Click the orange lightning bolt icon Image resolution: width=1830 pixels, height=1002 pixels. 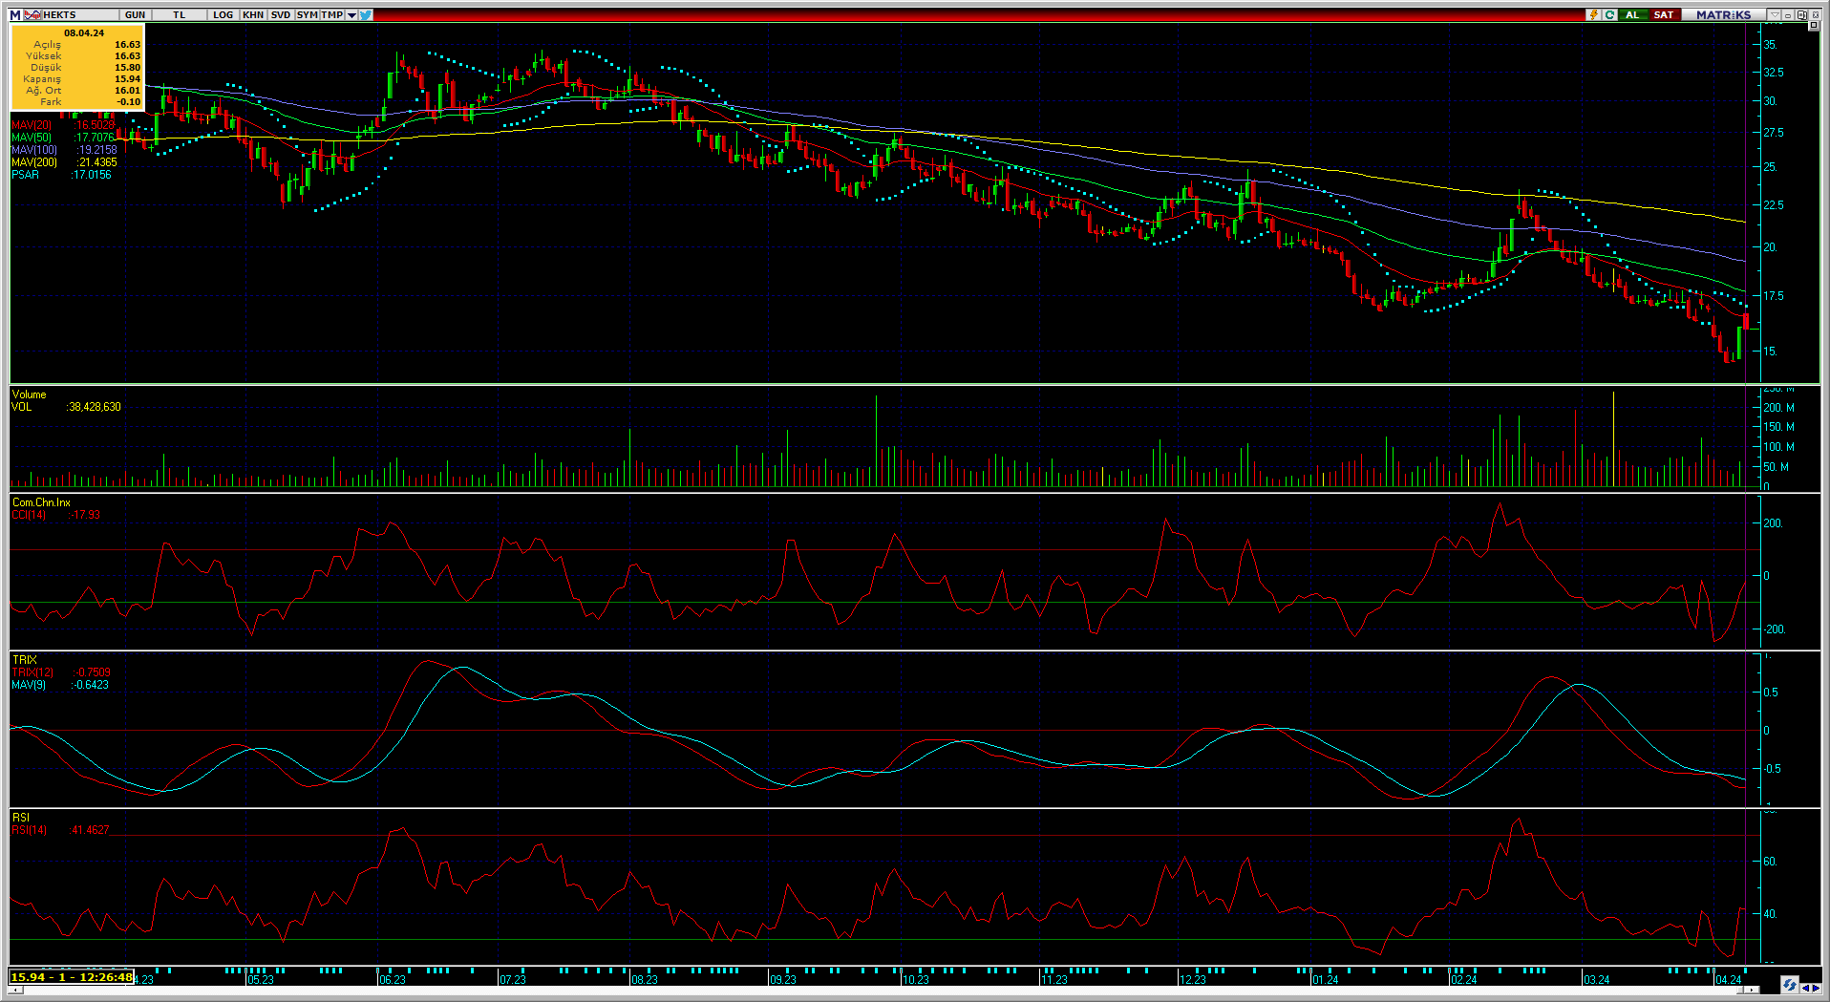pyautogui.click(x=1593, y=14)
